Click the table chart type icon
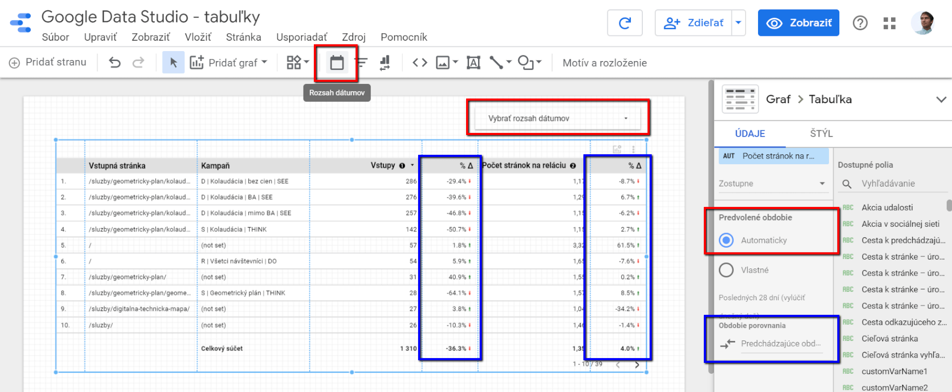Viewport: 952px width, 392px height. tap(740, 99)
